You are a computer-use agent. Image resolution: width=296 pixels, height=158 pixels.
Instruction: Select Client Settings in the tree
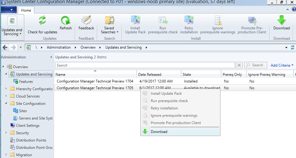pyautogui.click(x=28, y=126)
